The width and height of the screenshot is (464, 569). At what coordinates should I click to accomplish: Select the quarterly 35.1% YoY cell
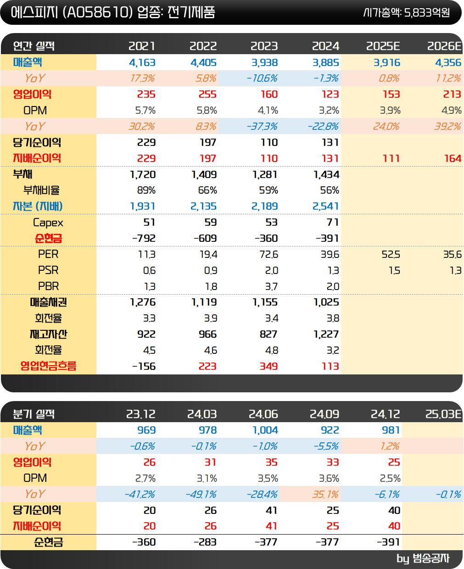(x=325, y=494)
